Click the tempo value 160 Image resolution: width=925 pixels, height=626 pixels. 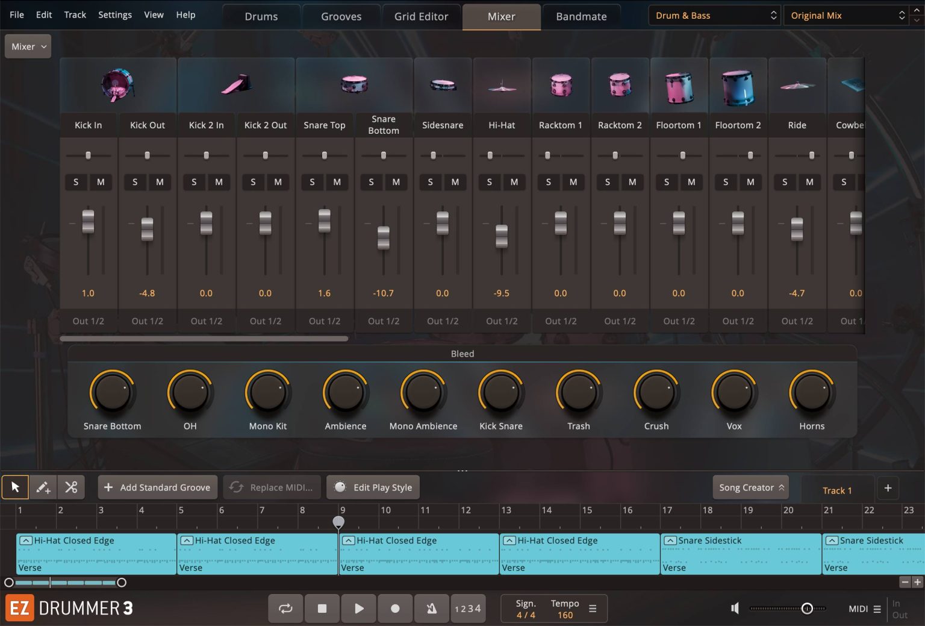tap(565, 615)
